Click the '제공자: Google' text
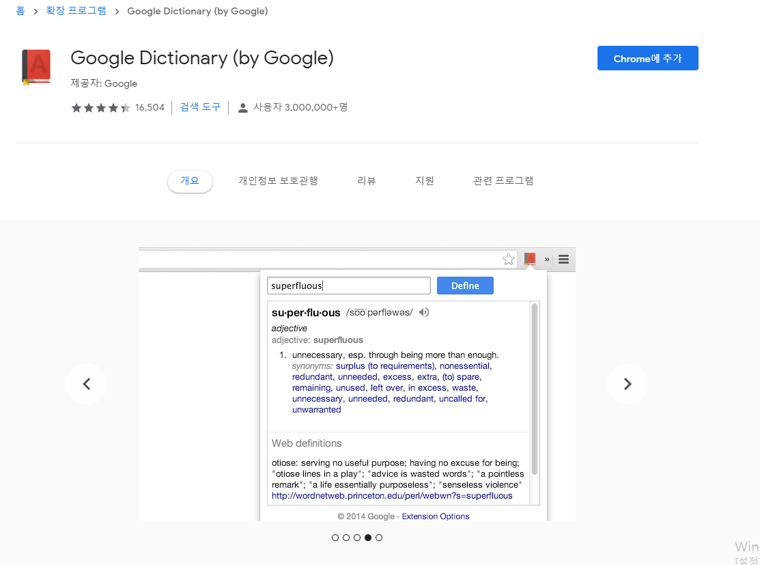 pyautogui.click(x=104, y=83)
